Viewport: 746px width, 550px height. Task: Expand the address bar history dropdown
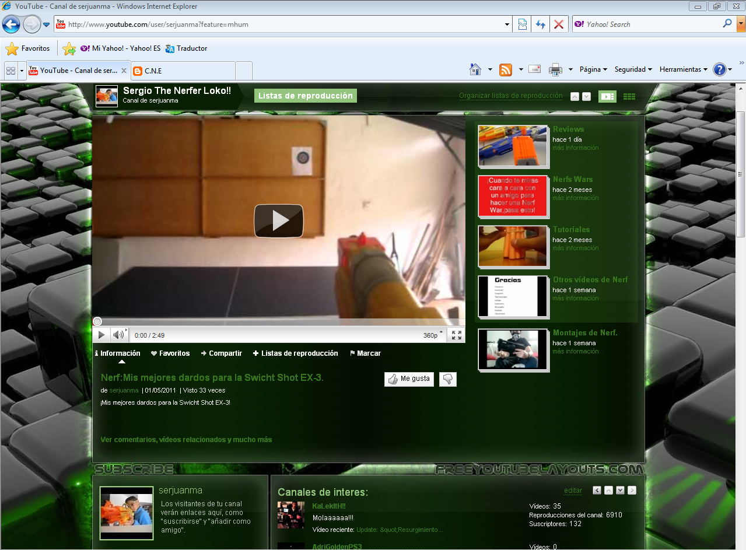pos(507,24)
